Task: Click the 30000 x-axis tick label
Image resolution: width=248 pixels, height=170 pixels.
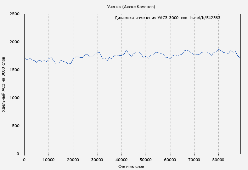Action: (x=97, y=160)
